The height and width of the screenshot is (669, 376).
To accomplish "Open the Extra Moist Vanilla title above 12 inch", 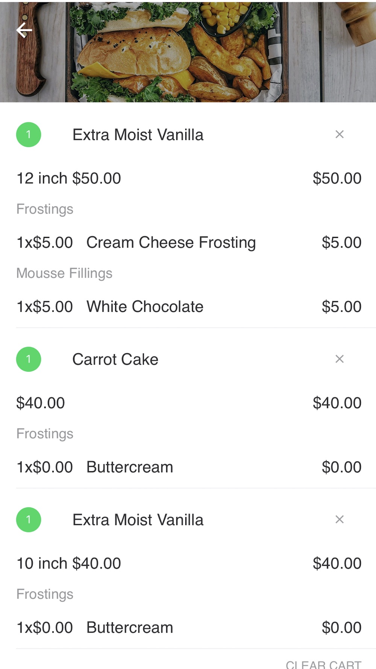I will 138,135.
